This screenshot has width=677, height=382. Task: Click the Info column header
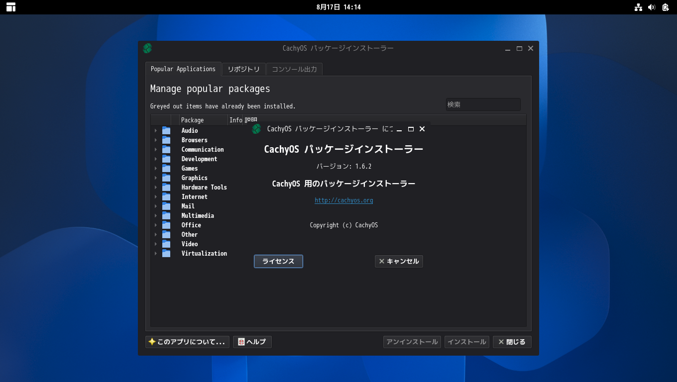click(235, 120)
